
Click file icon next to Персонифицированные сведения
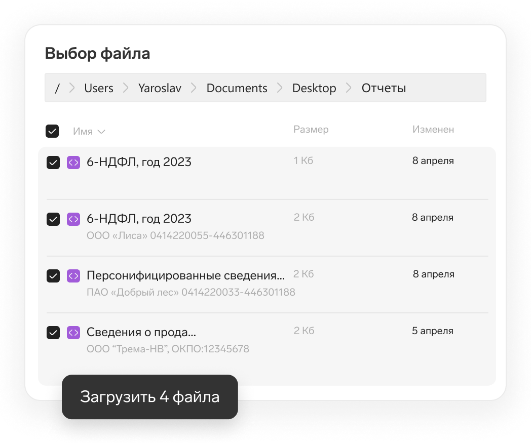click(73, 276)
